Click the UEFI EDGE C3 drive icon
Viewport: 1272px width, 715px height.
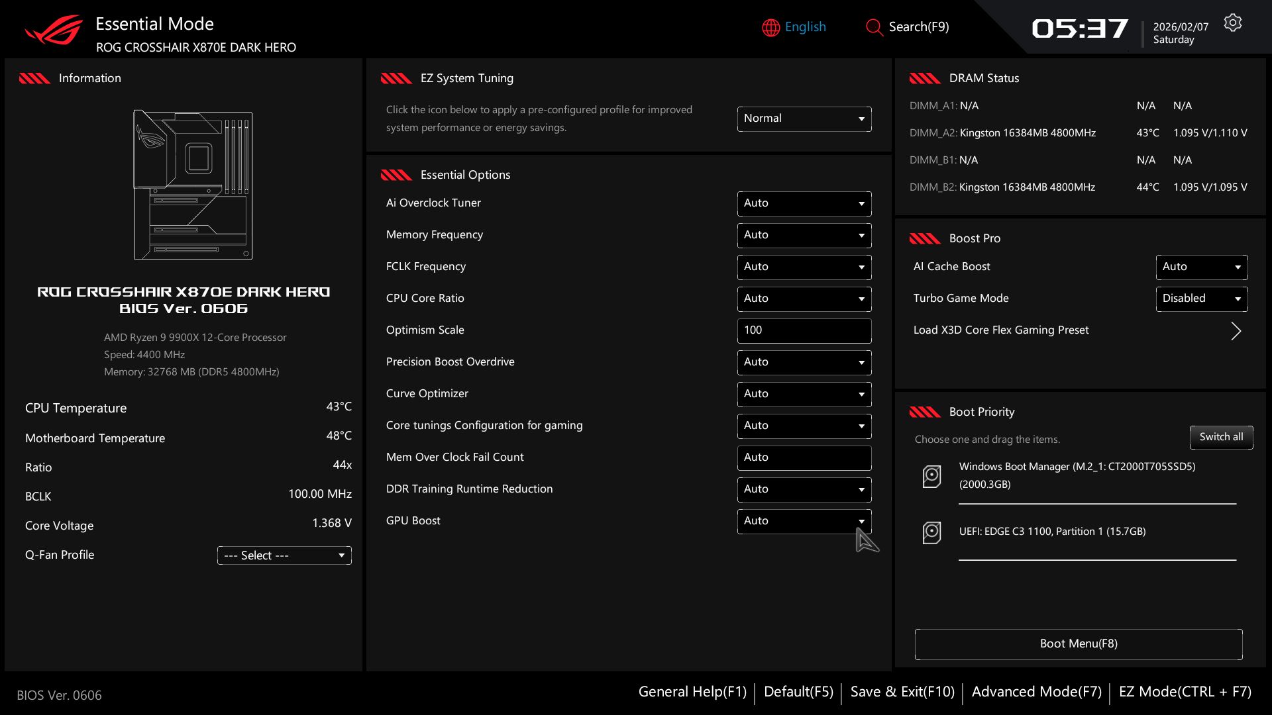tap(931, 532)
